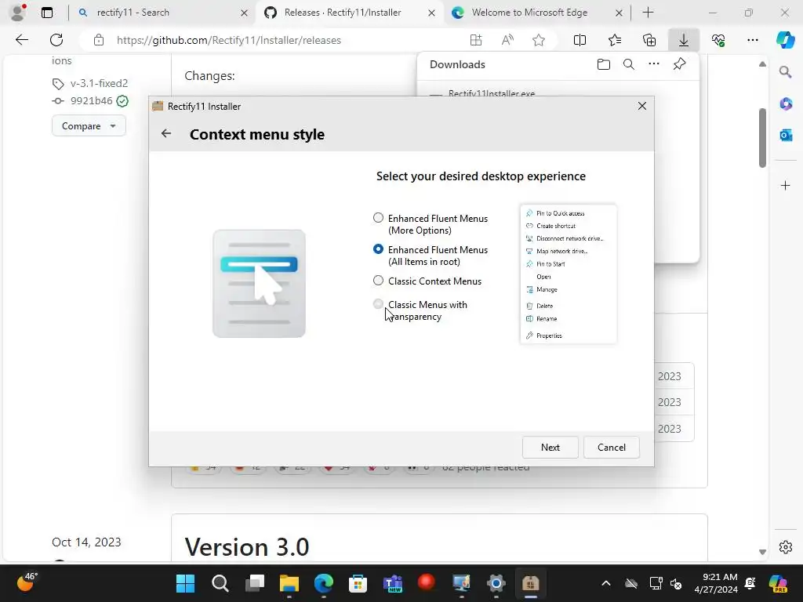Choose Classic Context Menus option
The height and width of the screenshot is (602, 803).
click(x=379, y=281)
